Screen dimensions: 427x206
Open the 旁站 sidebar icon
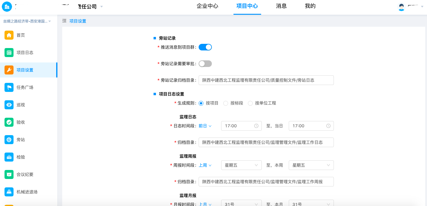(x=9, y=140)
